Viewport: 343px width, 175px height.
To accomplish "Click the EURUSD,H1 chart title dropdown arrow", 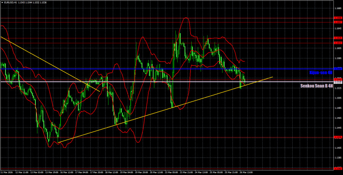I will 2,2.
